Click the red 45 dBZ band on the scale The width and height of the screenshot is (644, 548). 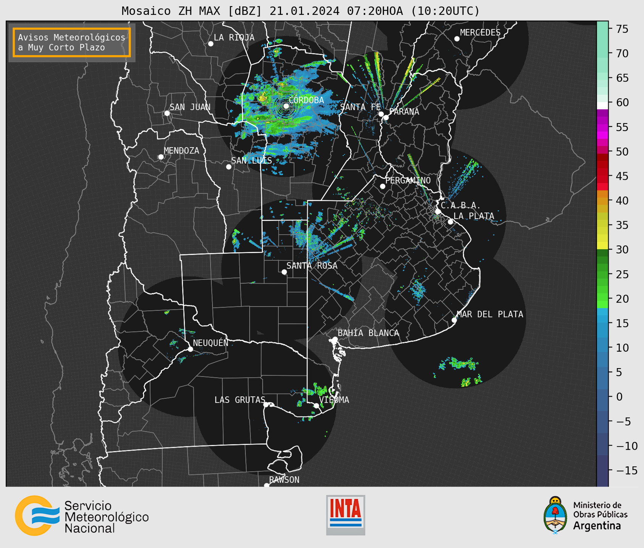(602, 176)
